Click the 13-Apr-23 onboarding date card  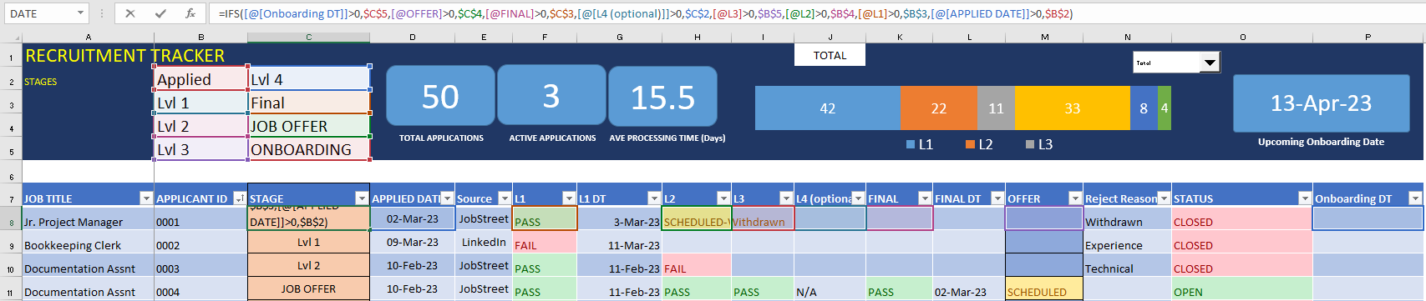point(1321,103)
